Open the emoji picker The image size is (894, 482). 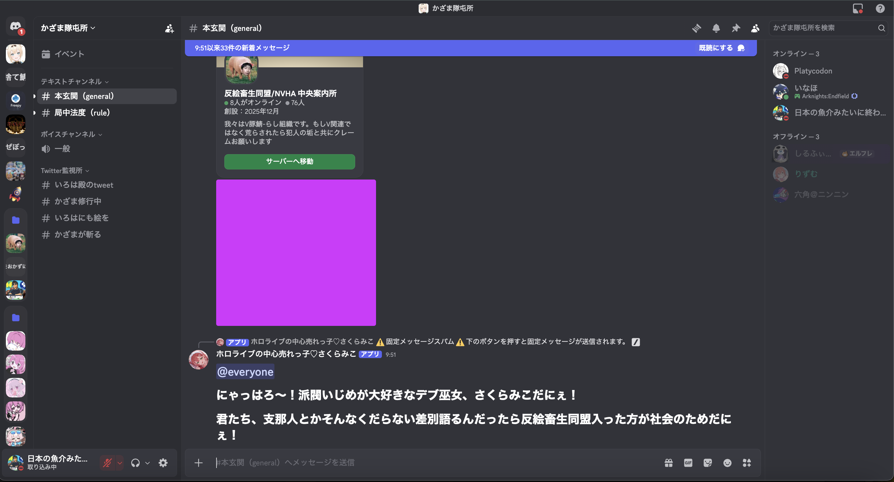click(727, 462)
